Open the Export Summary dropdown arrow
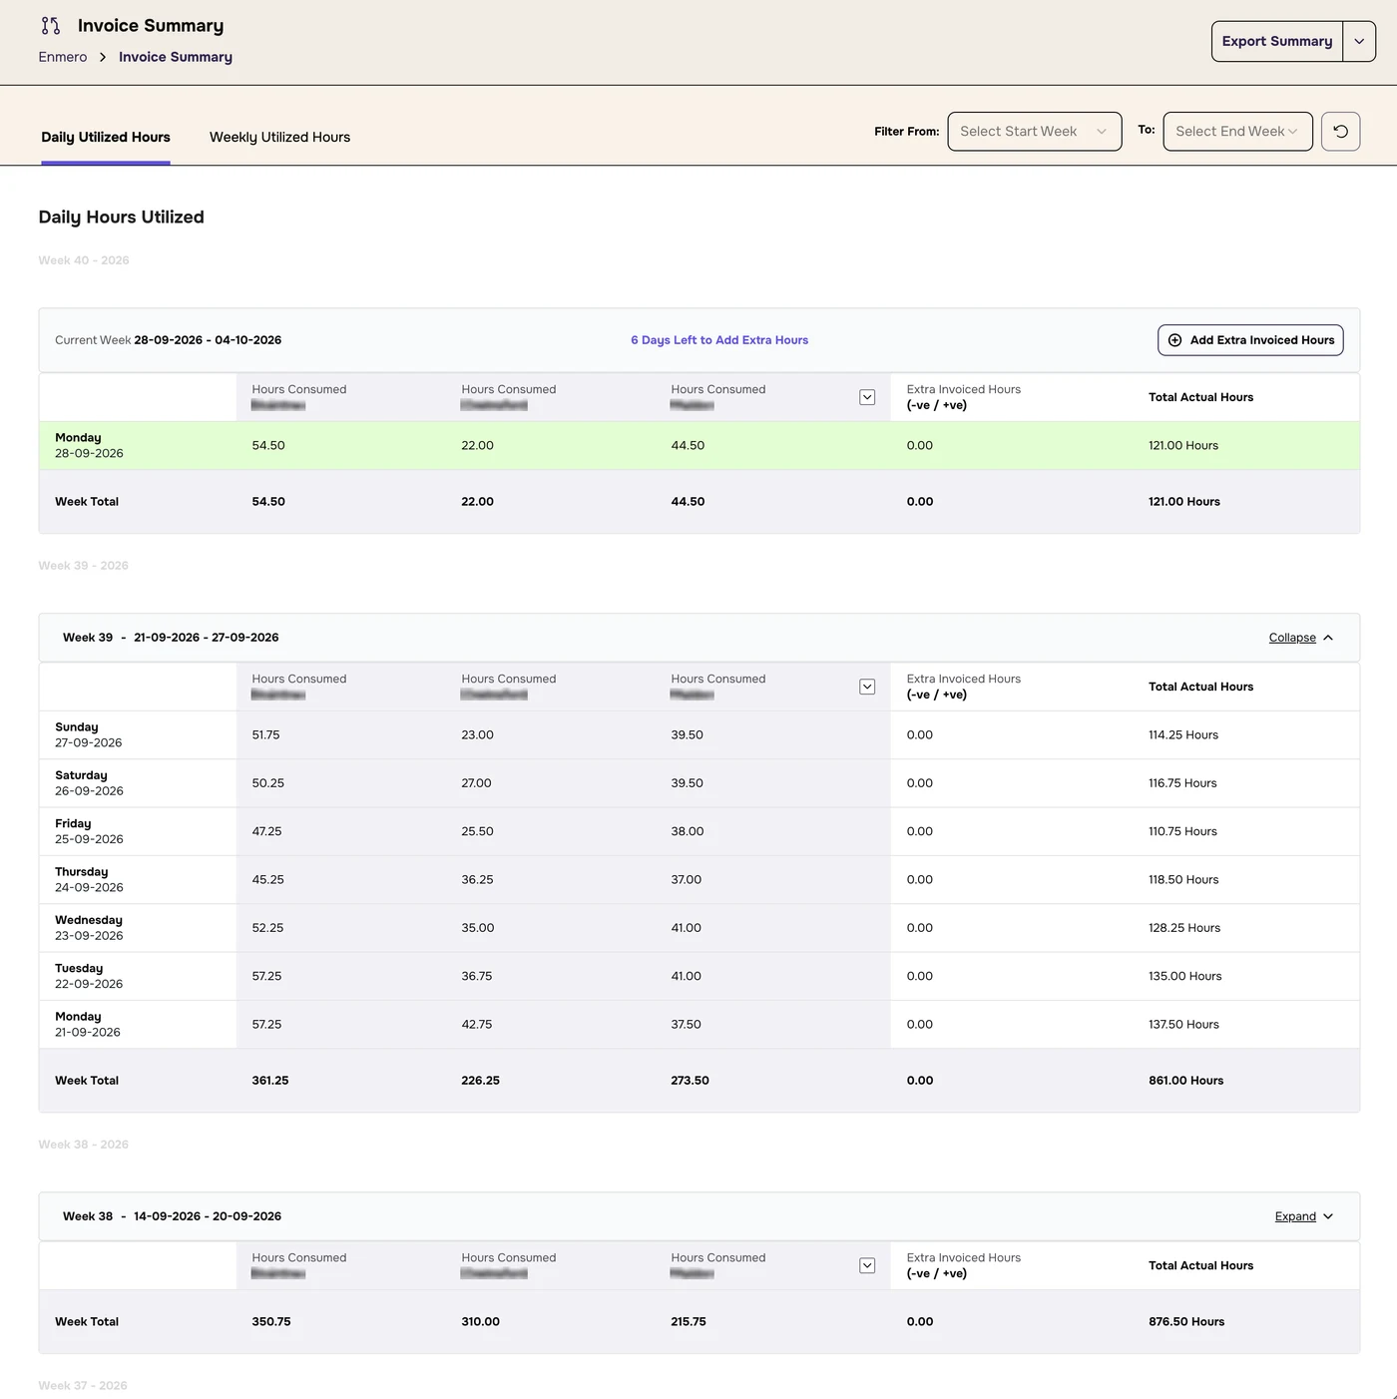 point(1359,42)
